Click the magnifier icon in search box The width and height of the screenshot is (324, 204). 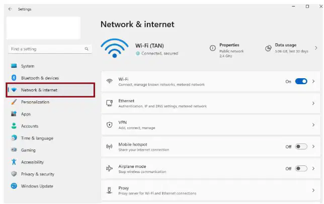tap(87, 49)
